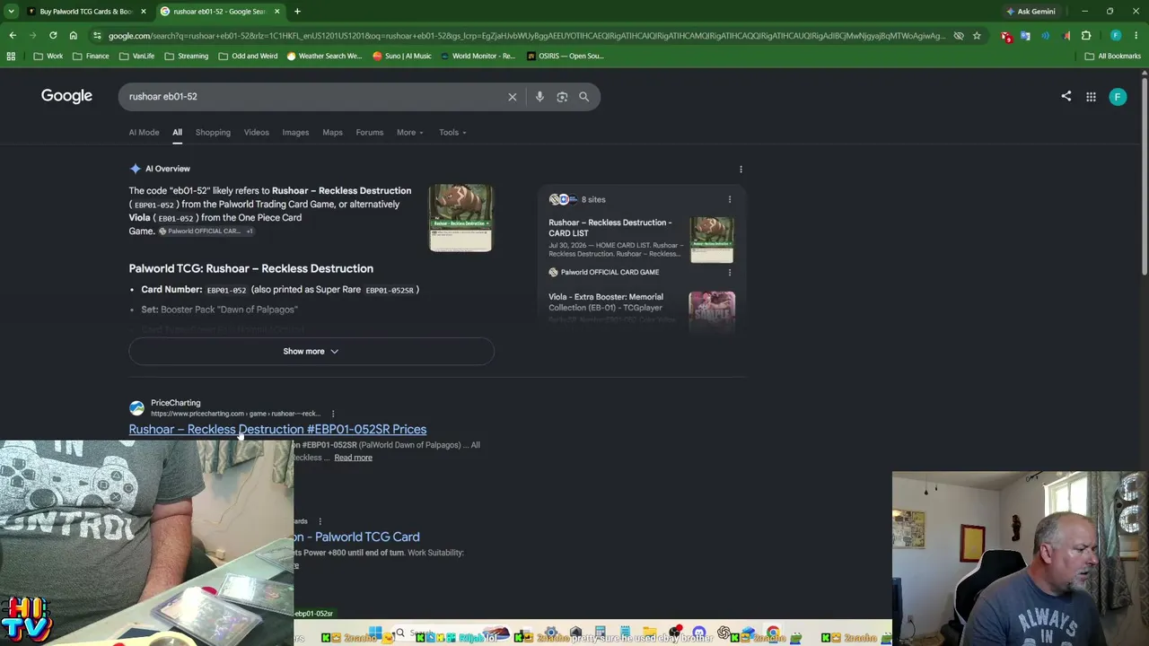Open AI Overview three-dot options
This screenshot has width=1149, height=646.
741,169
